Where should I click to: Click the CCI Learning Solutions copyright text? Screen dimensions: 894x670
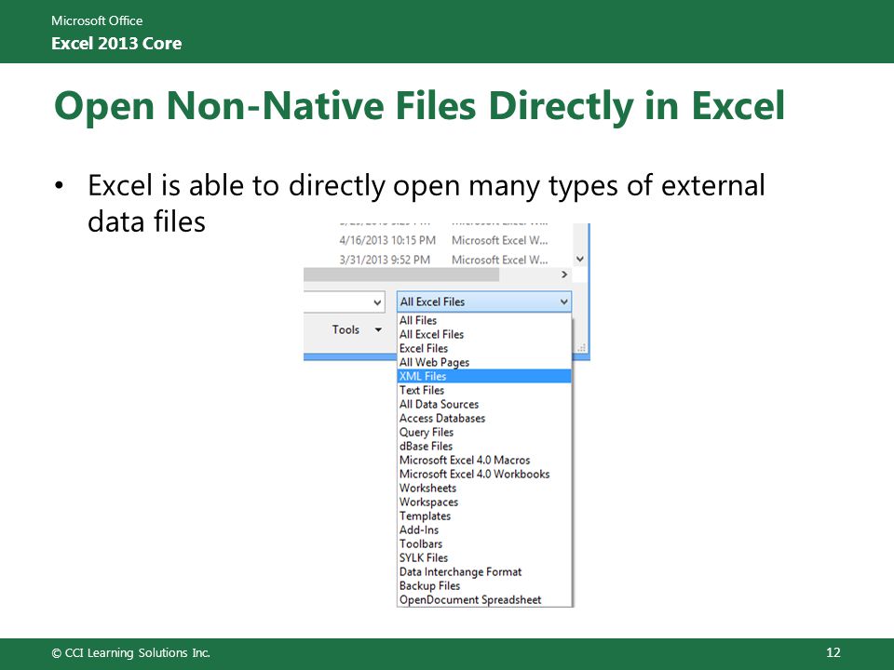(x=130, y=653)
